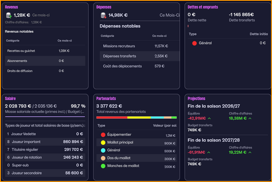
Task: Open the Dettes et emprunts panel
Action: (203, 7)
